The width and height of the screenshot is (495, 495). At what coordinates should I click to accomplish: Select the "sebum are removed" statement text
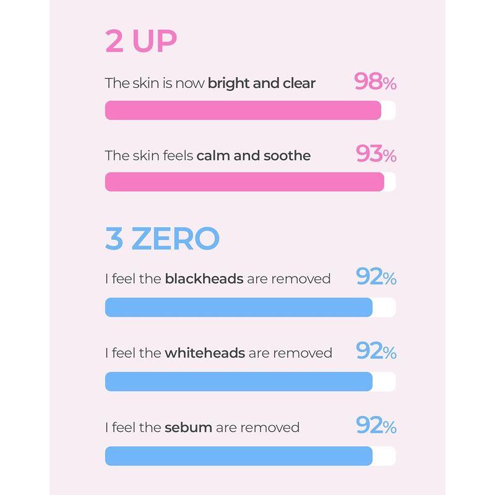click(202, 428)
